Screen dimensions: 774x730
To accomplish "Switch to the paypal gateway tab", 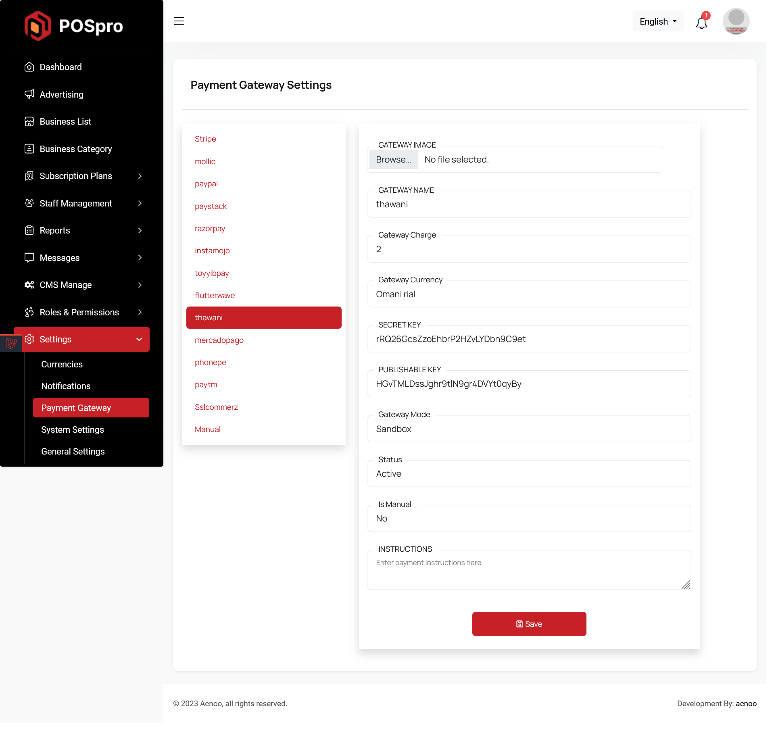I will [x=206, y=184].
